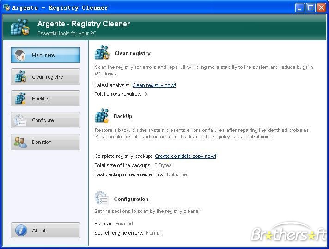This screenshot has width=329, height=249.
Task: Click the cubes icon on sidebar BackUp
Action: coord(20,98)
